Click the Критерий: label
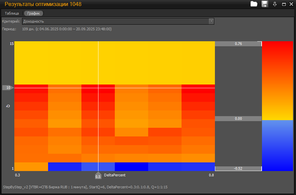 (11, 21)
